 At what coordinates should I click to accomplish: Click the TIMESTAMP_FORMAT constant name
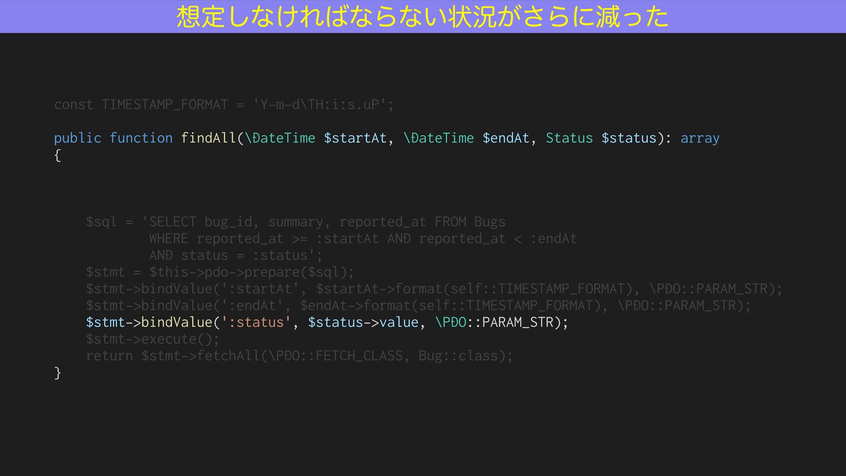164,105
